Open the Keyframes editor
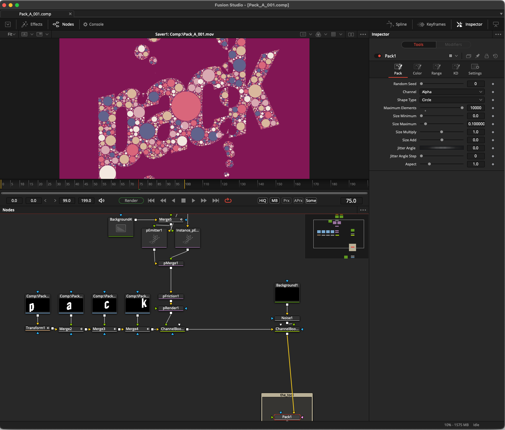The height and width of the screenshot is (430, 505). (431, 24)
